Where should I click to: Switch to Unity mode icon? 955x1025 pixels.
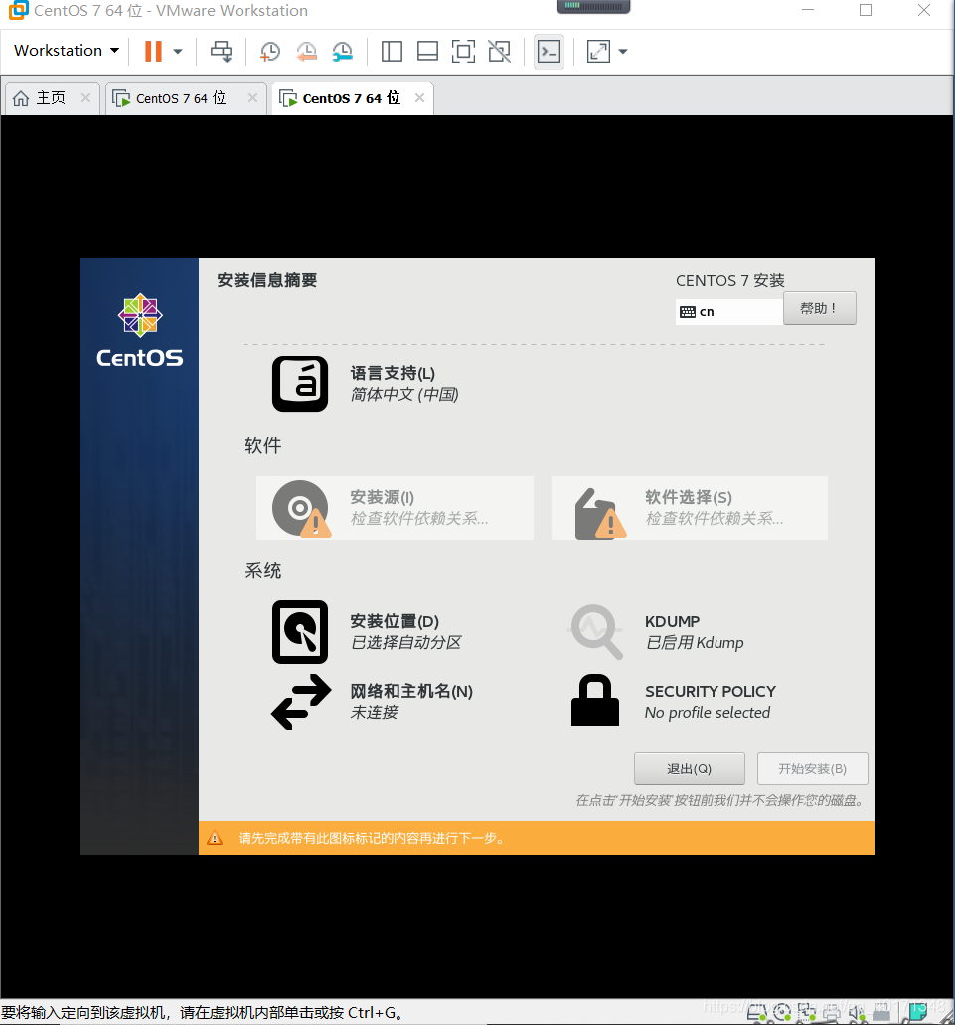pyautogui.click(x=499, y=51)
